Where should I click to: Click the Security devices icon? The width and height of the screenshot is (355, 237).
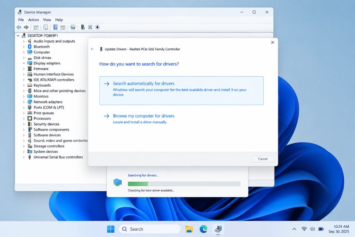pyautogui.click(x=30, y=124)
